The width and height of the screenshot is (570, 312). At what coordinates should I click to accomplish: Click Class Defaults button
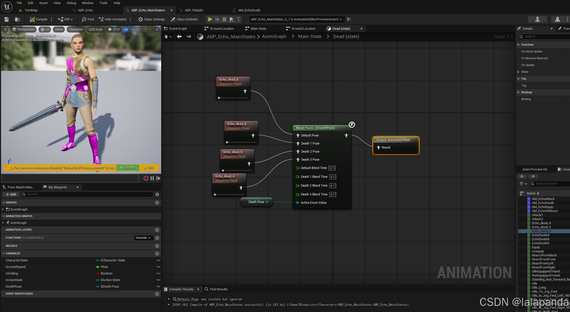[x=184, y=19]
